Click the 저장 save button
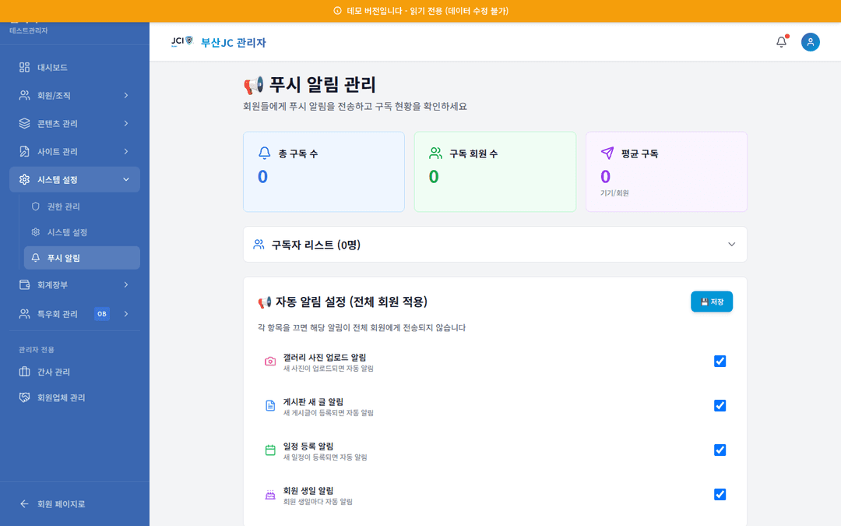The width and height of the screenshot is (841, 526). pos(711,302)
